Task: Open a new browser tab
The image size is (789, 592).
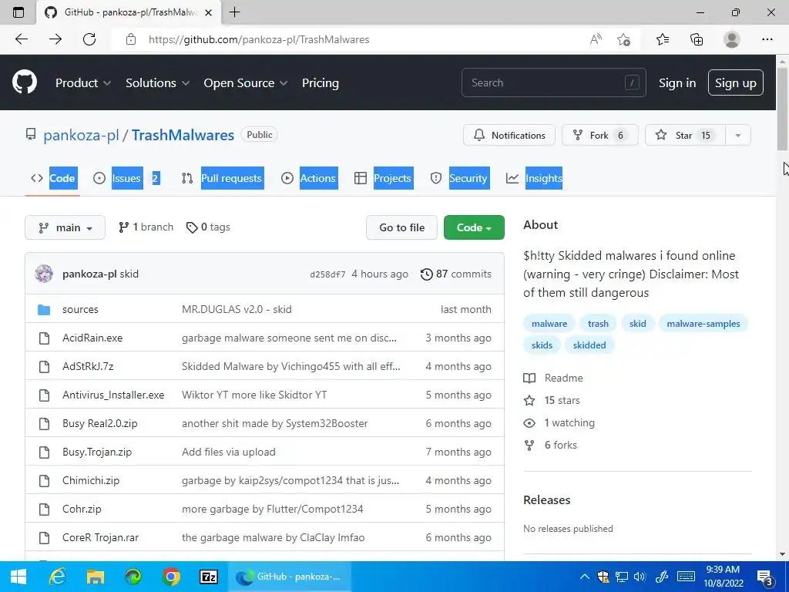Action: point(234,12)
